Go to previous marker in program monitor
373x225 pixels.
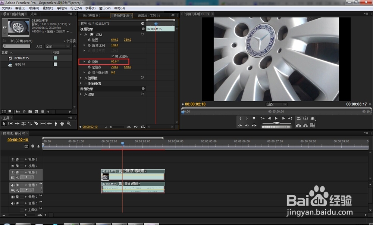(x=262, y=118)
